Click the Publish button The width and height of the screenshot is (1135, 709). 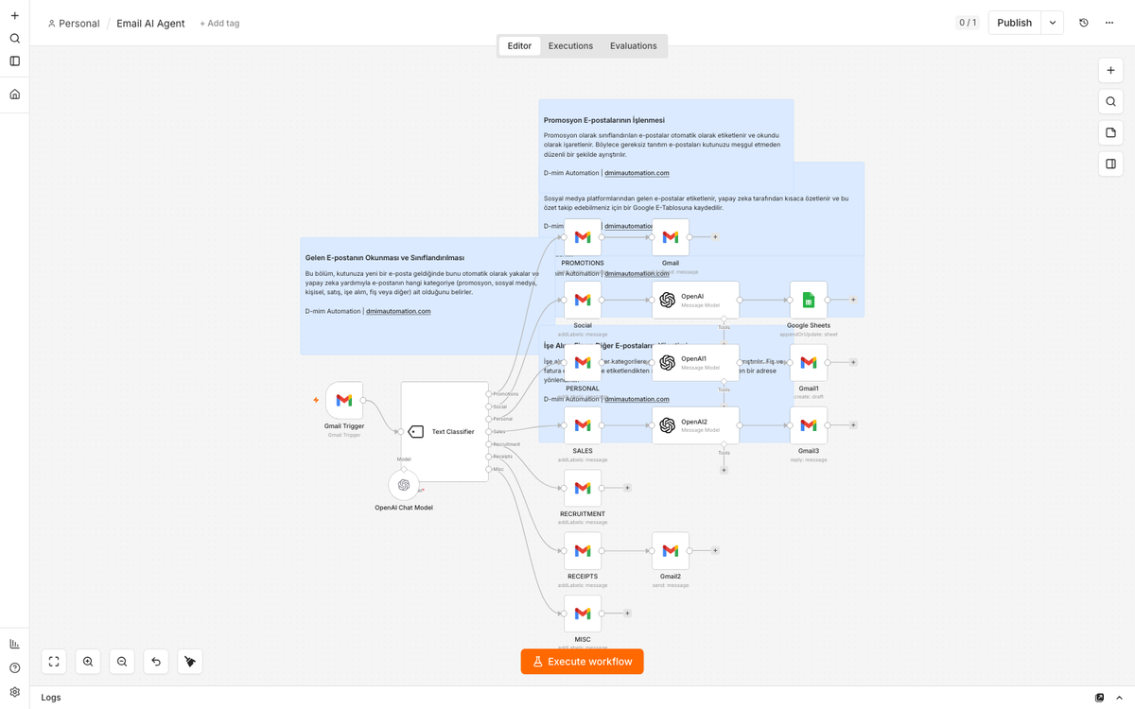[x=1014, y=23]
